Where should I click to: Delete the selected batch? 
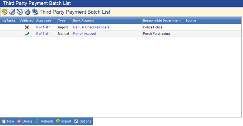tap(25, 121)
